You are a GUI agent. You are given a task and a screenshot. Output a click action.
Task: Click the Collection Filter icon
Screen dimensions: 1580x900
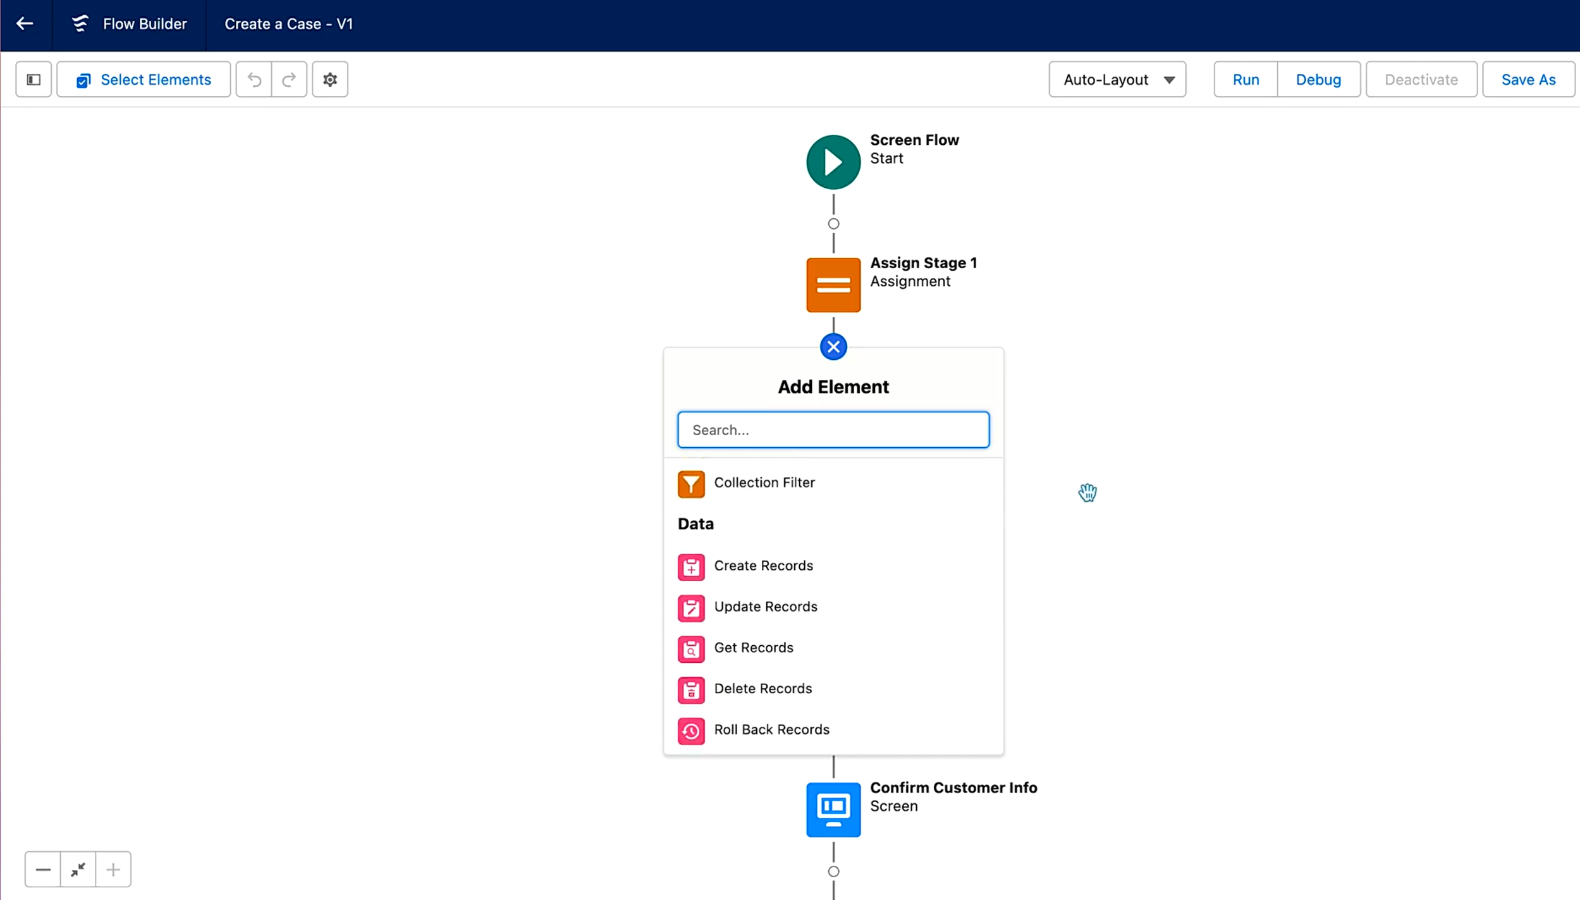(x=691, y=484)
